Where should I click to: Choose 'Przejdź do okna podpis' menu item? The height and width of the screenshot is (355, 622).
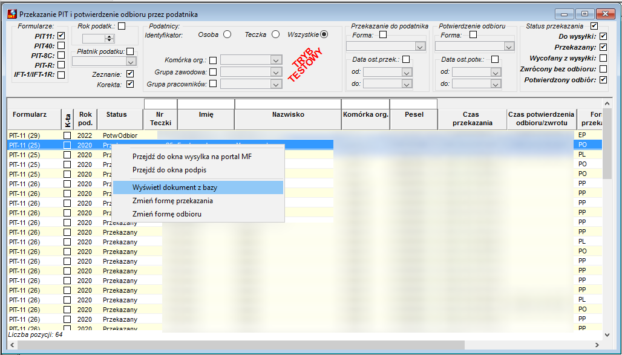[x=198, y=170]
